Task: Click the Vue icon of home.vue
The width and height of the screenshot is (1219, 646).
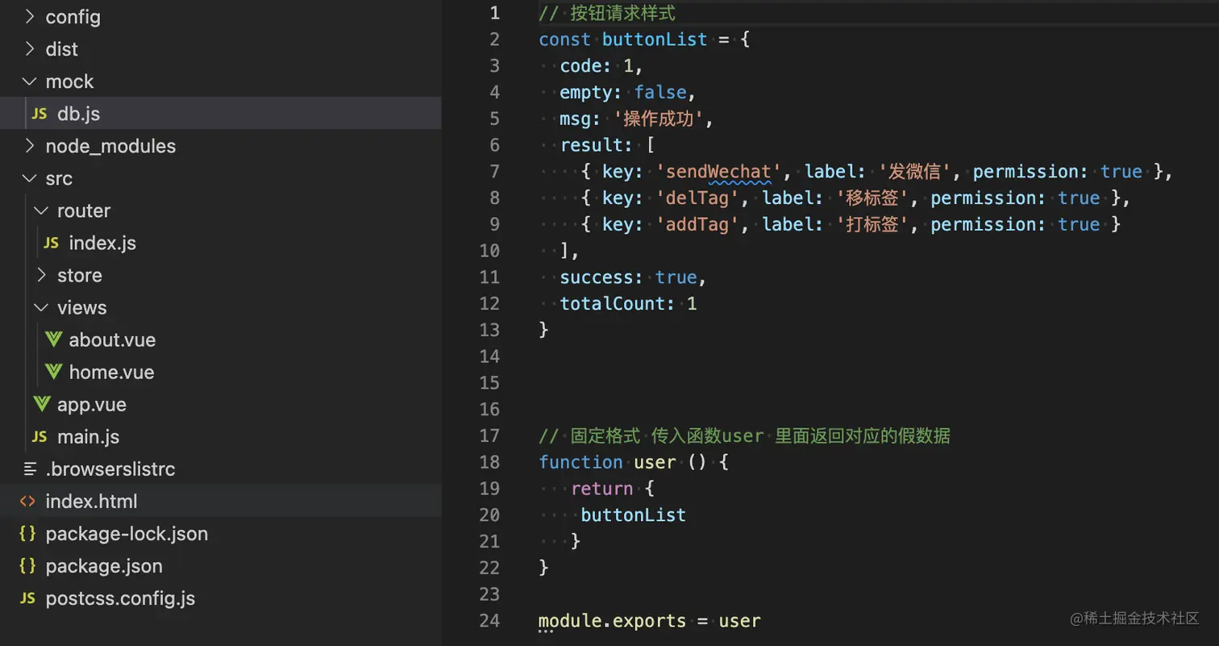Action: tap(53, 372)
